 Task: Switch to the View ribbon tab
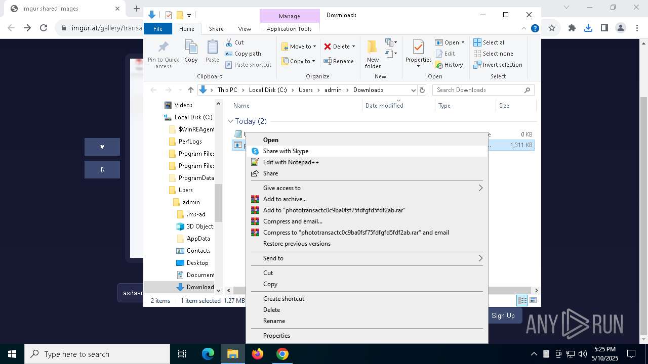[x=245, y=29]
